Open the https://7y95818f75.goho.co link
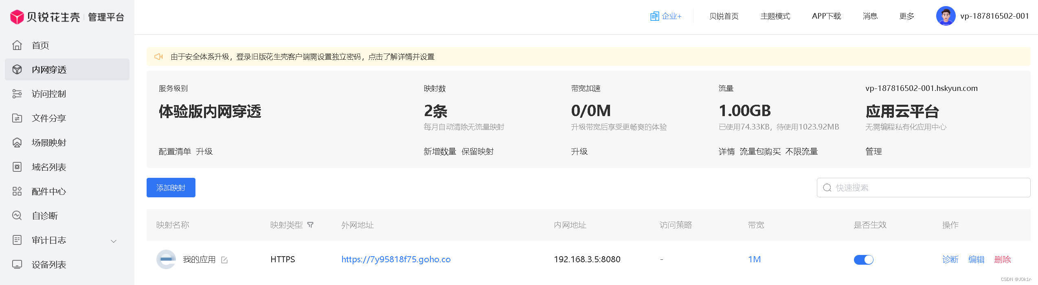This screenshot has height=285, width=1038. coord(396,259)
